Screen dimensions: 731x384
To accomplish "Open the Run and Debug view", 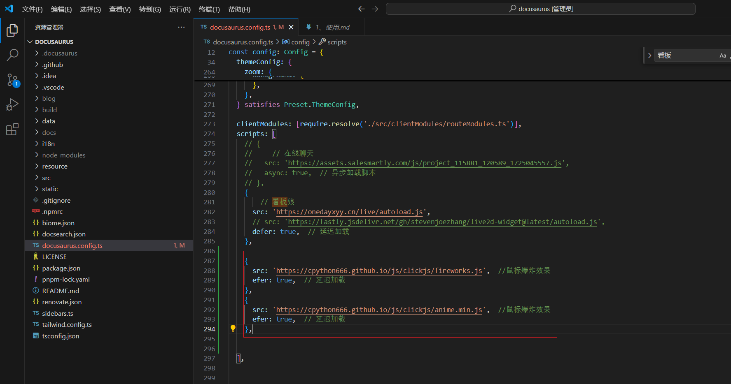I will [x=12, y=105].
